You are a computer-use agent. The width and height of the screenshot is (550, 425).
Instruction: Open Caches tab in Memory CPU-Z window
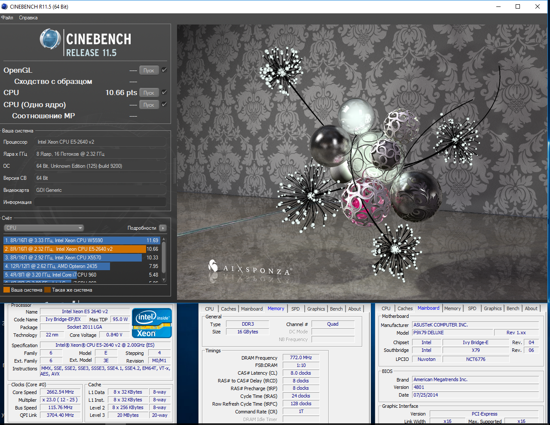[x=229, y=309]
